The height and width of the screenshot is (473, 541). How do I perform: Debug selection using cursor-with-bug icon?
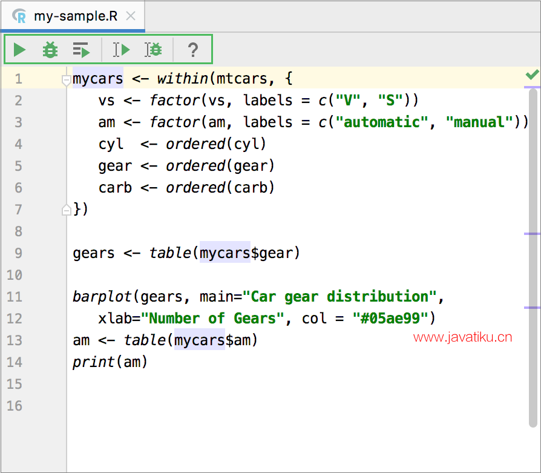[x=153, y=50]
